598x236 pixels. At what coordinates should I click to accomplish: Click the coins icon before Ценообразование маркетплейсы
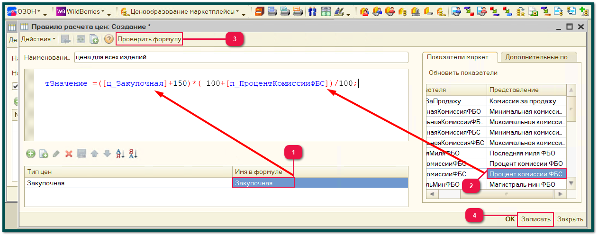[x=125, y=11]
